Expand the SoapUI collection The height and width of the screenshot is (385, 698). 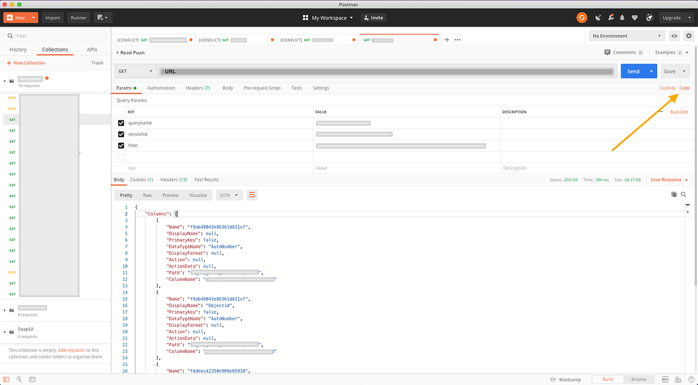[5, 332]
